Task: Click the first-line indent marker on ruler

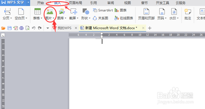Action: point(102,34)
